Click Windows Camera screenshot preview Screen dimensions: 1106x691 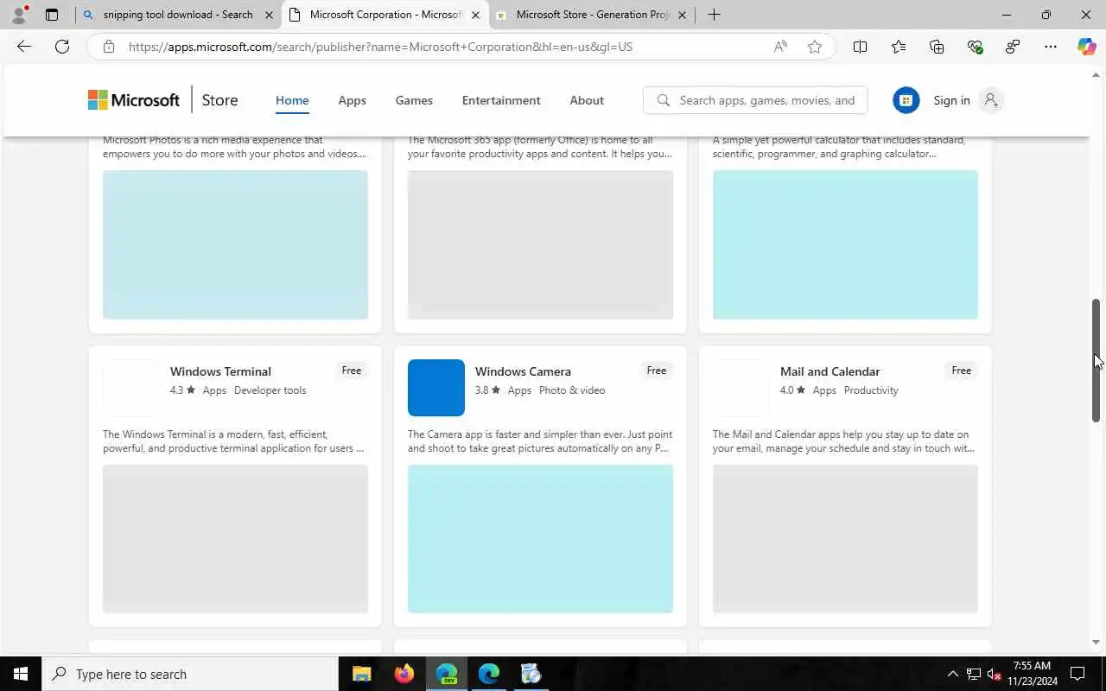(540, 539)
